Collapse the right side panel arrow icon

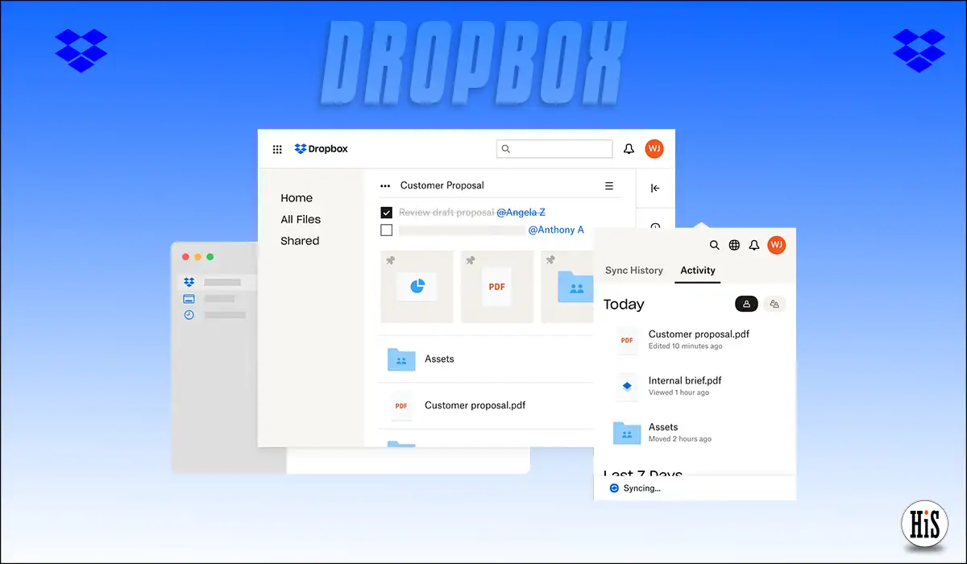coord(655,189)
